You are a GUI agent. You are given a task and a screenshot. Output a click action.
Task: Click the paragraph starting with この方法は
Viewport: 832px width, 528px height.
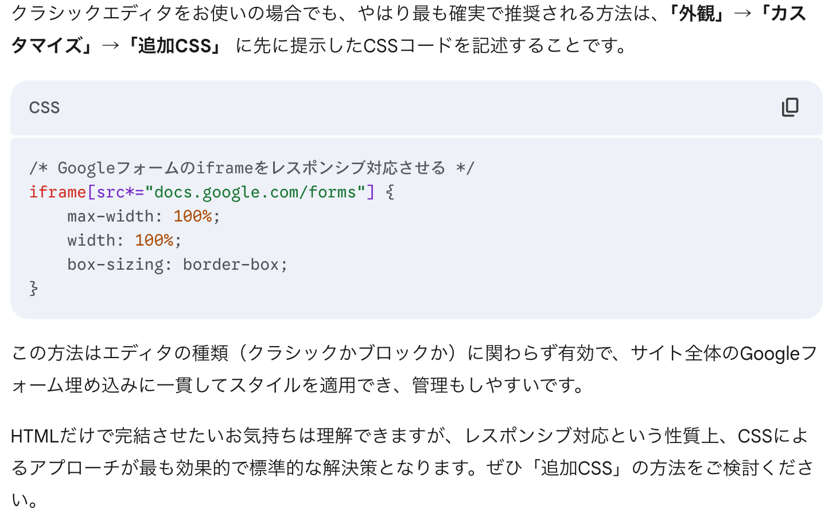coord(414,369)
